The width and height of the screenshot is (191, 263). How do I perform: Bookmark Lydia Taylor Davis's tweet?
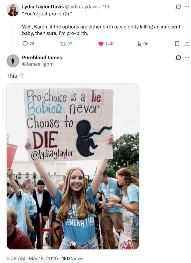click(177, 44)
